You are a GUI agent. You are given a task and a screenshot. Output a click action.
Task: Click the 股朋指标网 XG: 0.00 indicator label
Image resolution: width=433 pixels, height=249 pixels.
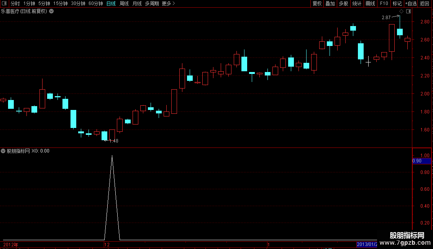click(x=28, y=151)
